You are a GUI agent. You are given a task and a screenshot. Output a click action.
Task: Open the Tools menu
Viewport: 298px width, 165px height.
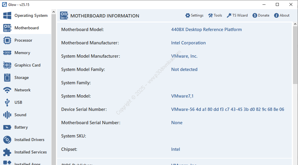click(x=215, y=15)
